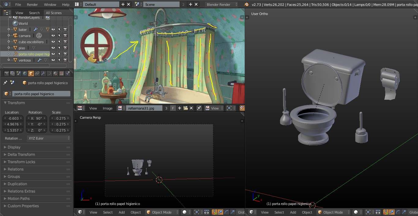The image size is (418, 216).
Task: Add a new screen layout plus button
Action: 123,4
